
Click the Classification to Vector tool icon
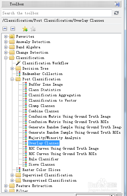pos(25,100)
